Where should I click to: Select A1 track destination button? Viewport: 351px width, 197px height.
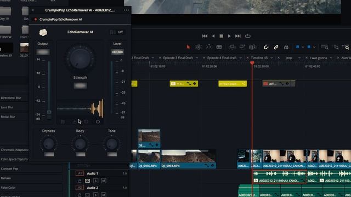[80, 173]
